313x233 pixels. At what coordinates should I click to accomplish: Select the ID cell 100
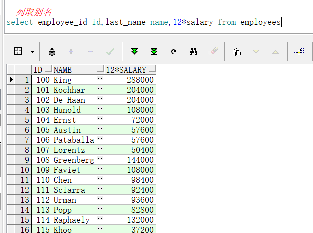coord(42,80)
